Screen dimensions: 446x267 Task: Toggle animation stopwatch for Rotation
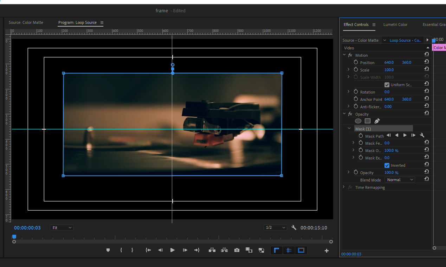[x=356, y=92]
